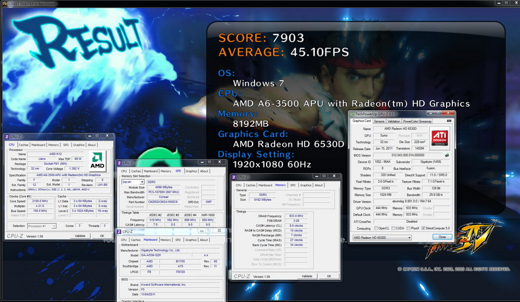Click Validate in the CPU-Z memory window
The height and width of the screenshot is (302, 520).
click(x=307, y=276)
